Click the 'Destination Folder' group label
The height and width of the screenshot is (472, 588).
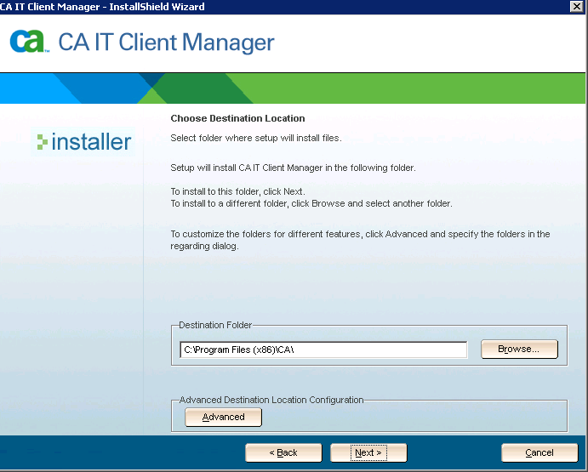click(215, 325)
